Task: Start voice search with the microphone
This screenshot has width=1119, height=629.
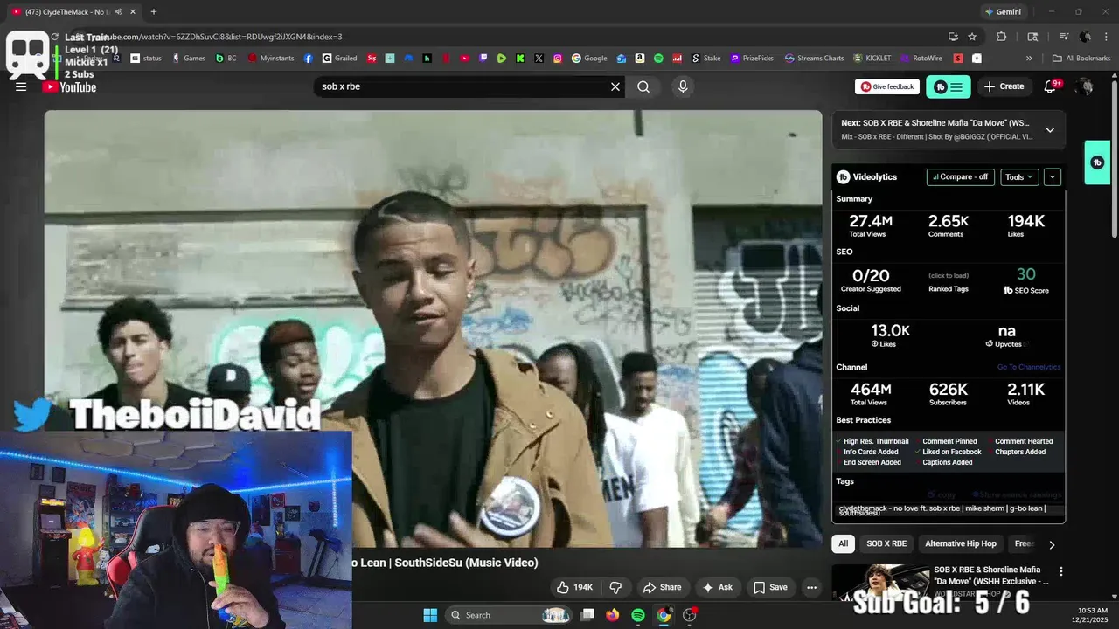Action: (683, 86)
